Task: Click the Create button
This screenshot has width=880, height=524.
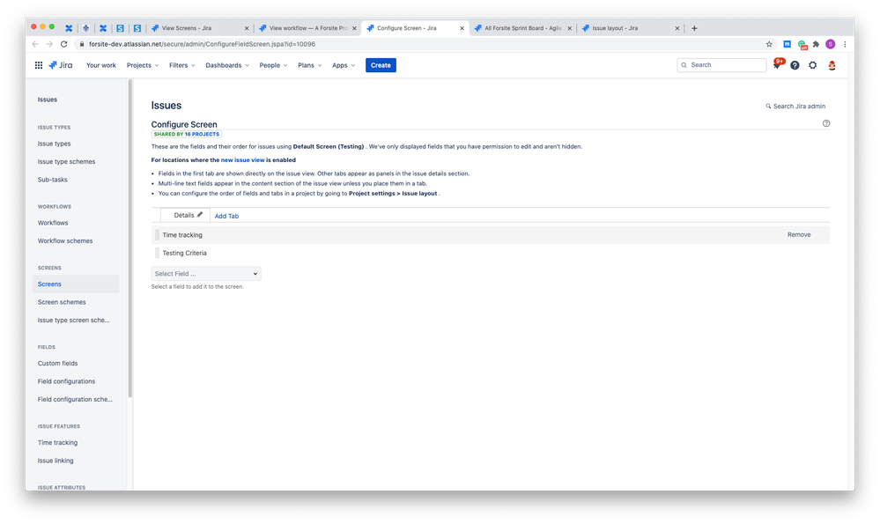Action: (381, 66)
